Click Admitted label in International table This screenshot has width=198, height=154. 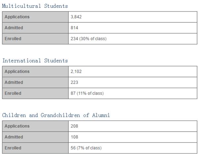tap(14, 82)
